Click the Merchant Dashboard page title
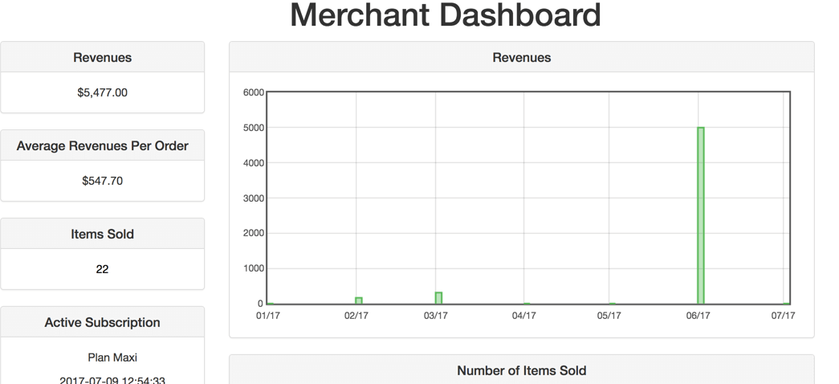The image size is (839, 384). click(x=445, y=16)
